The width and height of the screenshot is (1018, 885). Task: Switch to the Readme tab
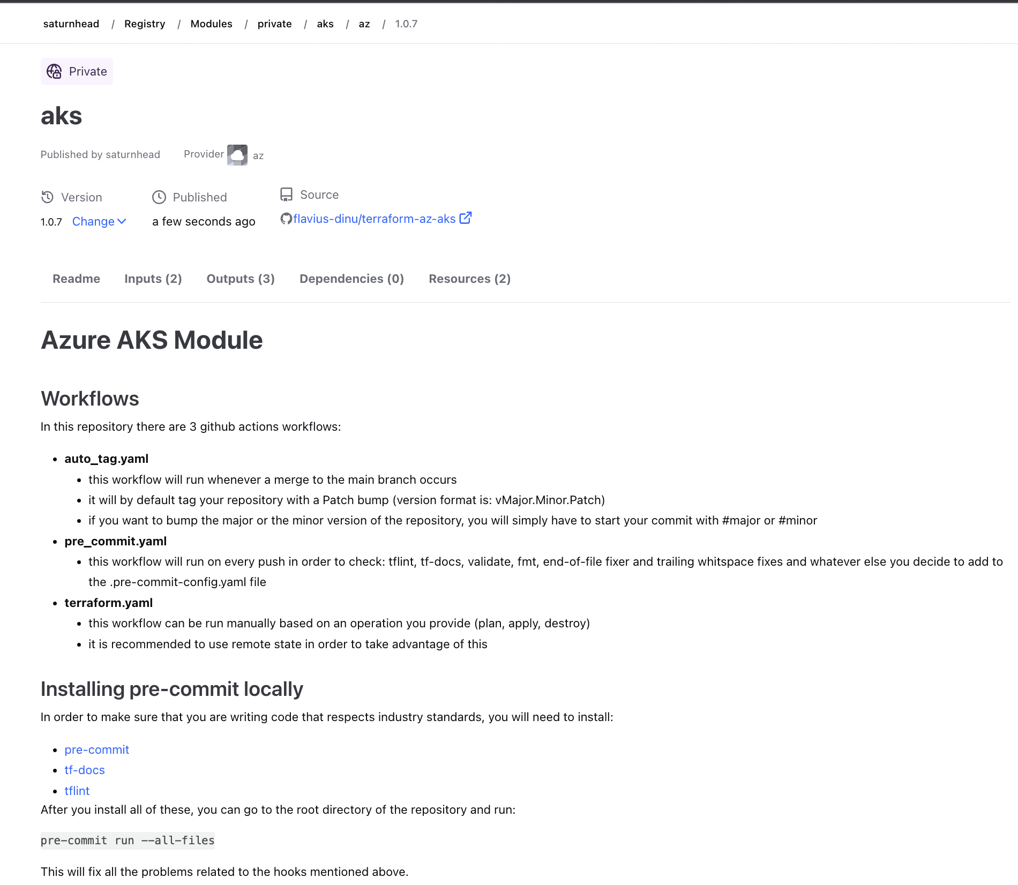(76, 279)
